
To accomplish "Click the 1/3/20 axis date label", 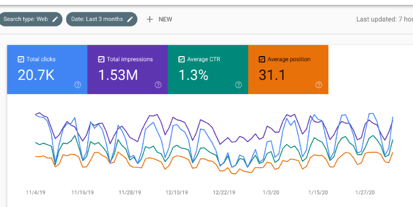I will tap(271, 192).
